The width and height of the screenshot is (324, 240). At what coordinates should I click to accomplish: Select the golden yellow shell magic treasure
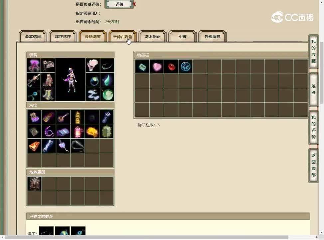(92, 131)
